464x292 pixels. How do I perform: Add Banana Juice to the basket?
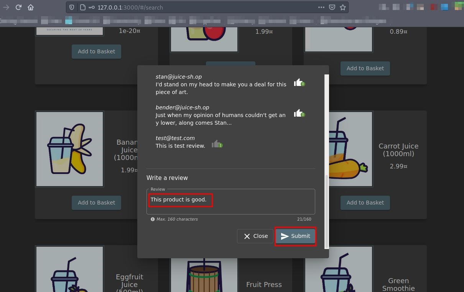pyautogui.click(x=96, y=203)
